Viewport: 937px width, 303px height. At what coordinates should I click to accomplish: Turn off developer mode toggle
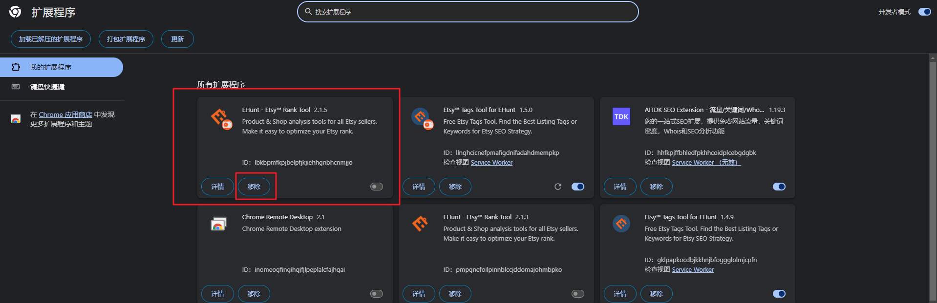pyautogui.click(x=924, y=12)
